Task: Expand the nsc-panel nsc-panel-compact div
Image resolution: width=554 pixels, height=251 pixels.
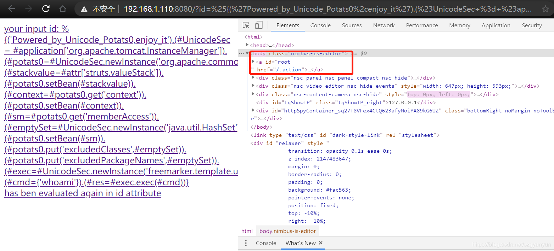Action: tap(253, 77)
